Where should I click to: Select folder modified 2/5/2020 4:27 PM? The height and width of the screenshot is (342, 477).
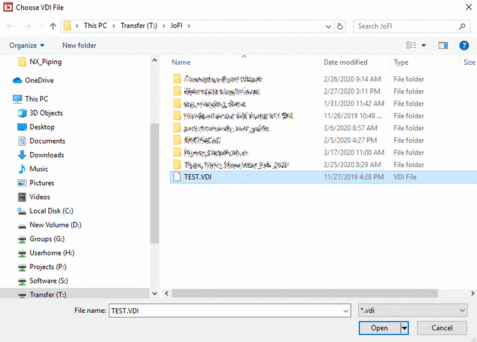[x=323, y=140]
